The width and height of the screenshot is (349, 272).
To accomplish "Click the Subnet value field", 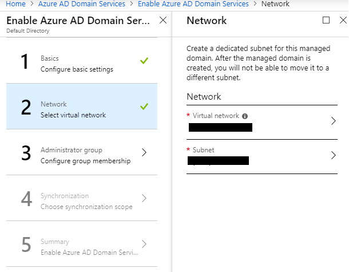I will 218,160.
